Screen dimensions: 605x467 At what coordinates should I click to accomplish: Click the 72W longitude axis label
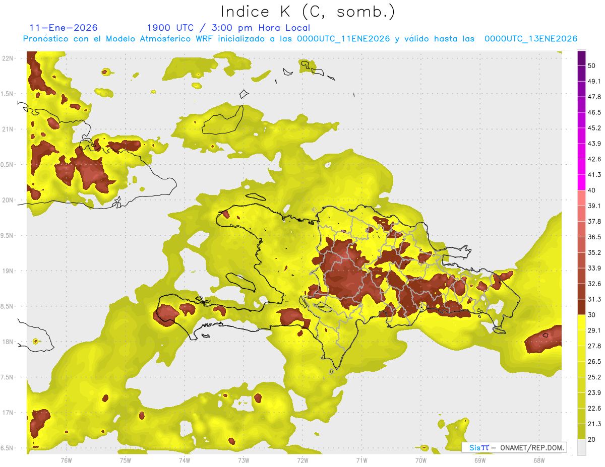(x=302, y=459)
